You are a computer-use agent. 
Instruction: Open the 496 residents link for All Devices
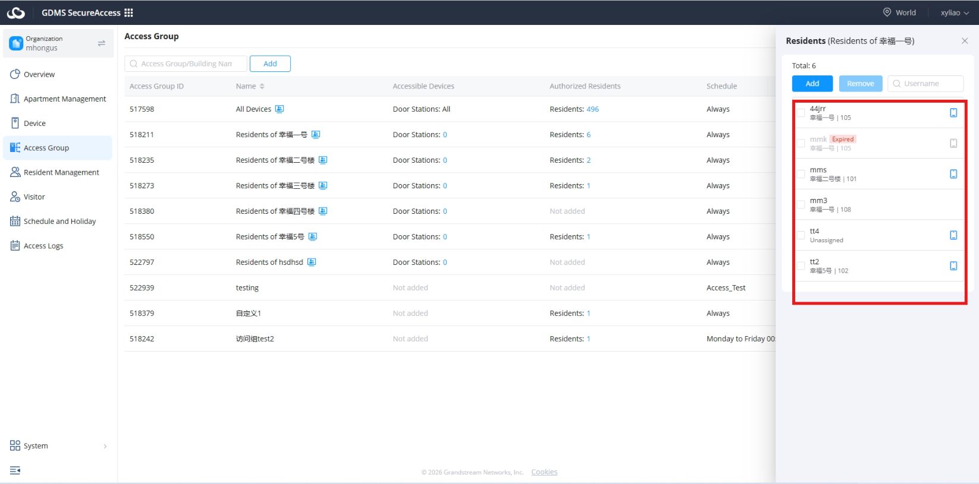(592, 109)
